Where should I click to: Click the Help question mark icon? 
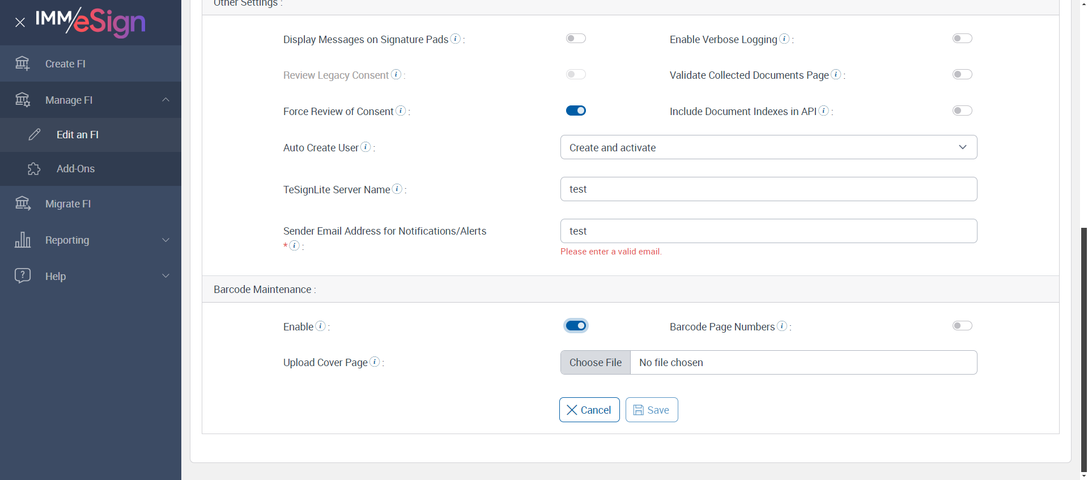[23, 276]
